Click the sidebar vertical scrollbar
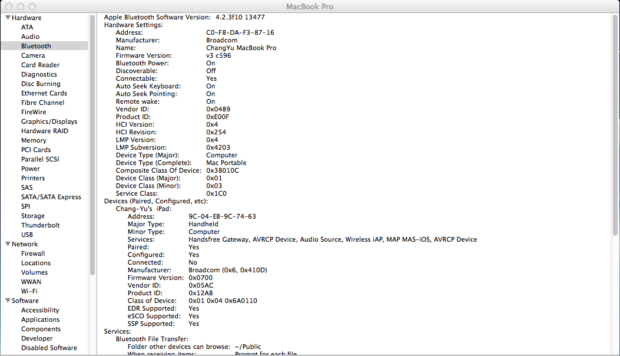This screenshot has width=620, height=356. click(x=92, y=147)
